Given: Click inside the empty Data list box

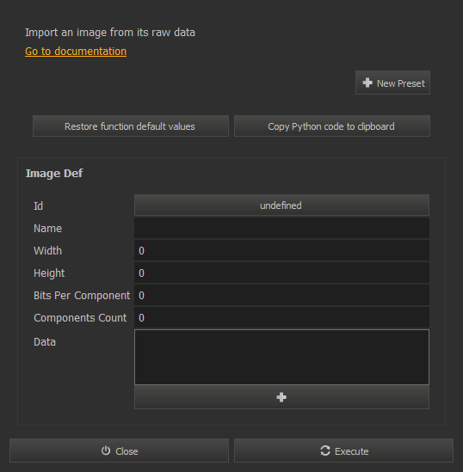Looking at the screenshot, I should [x=281, y=357].
